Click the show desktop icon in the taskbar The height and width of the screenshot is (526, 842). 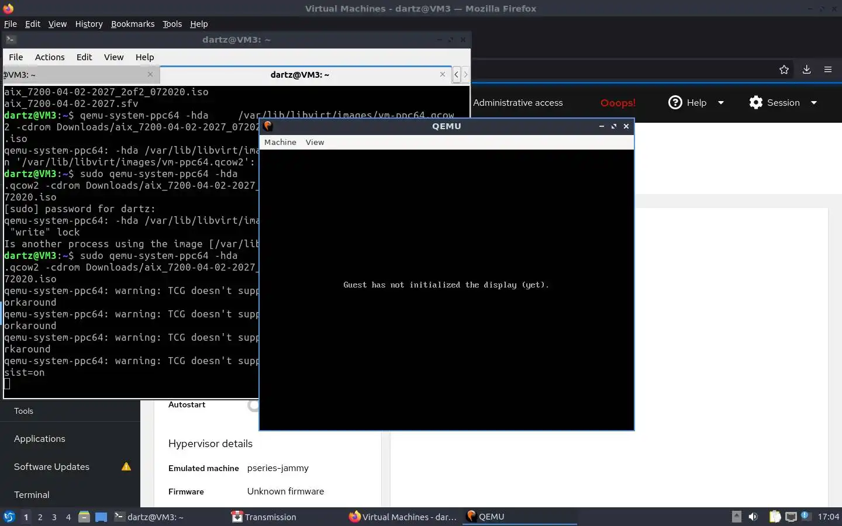[x=101, y=517]
